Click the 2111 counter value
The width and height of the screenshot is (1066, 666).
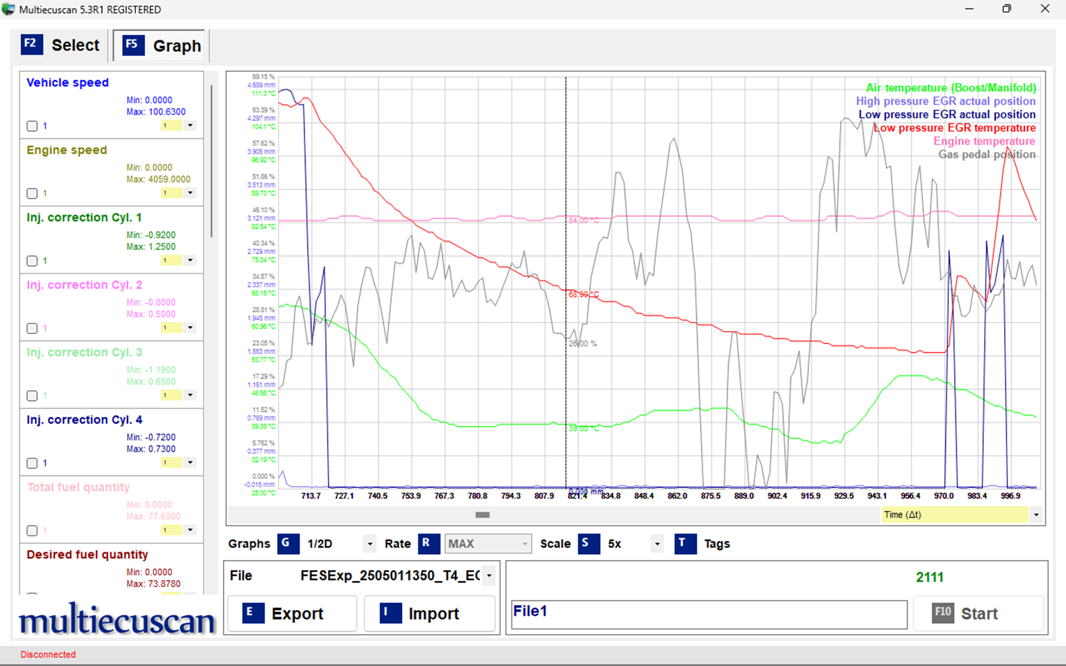[x=930, y=577]
